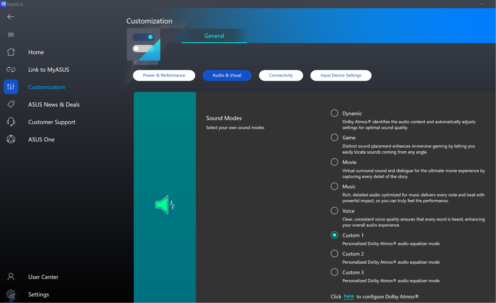The width and height of the screenshot is (496, 303).
Task: Click the Customer Support headset icon
Action: tap(11, 122)
